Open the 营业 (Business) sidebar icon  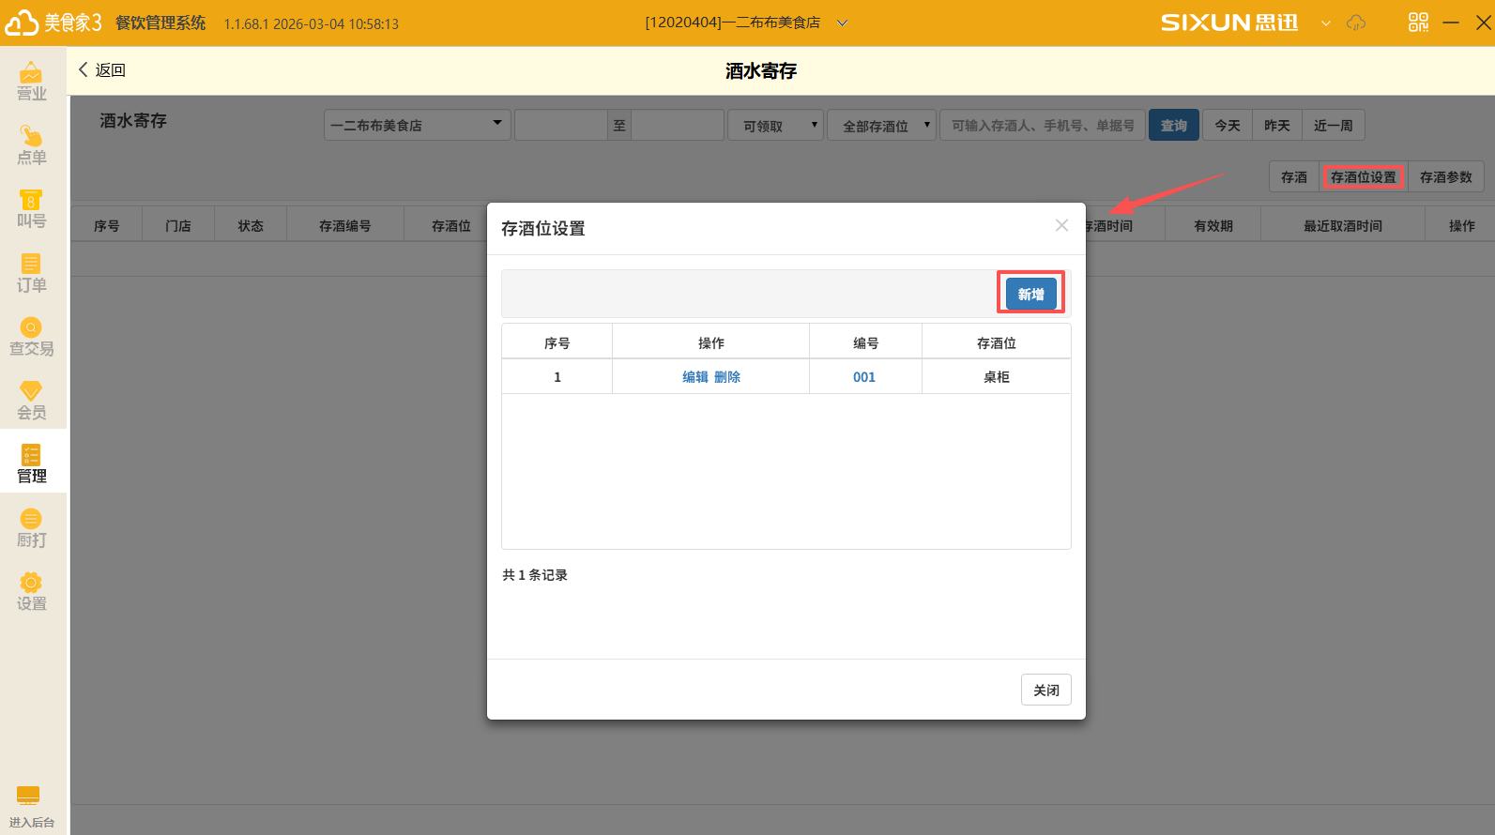pos(31,81)
